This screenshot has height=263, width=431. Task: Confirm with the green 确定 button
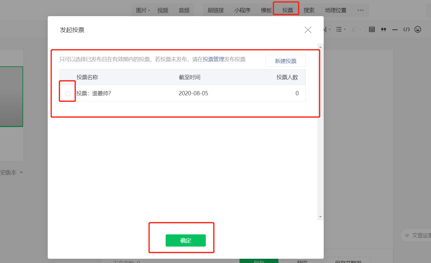point(186,240)
